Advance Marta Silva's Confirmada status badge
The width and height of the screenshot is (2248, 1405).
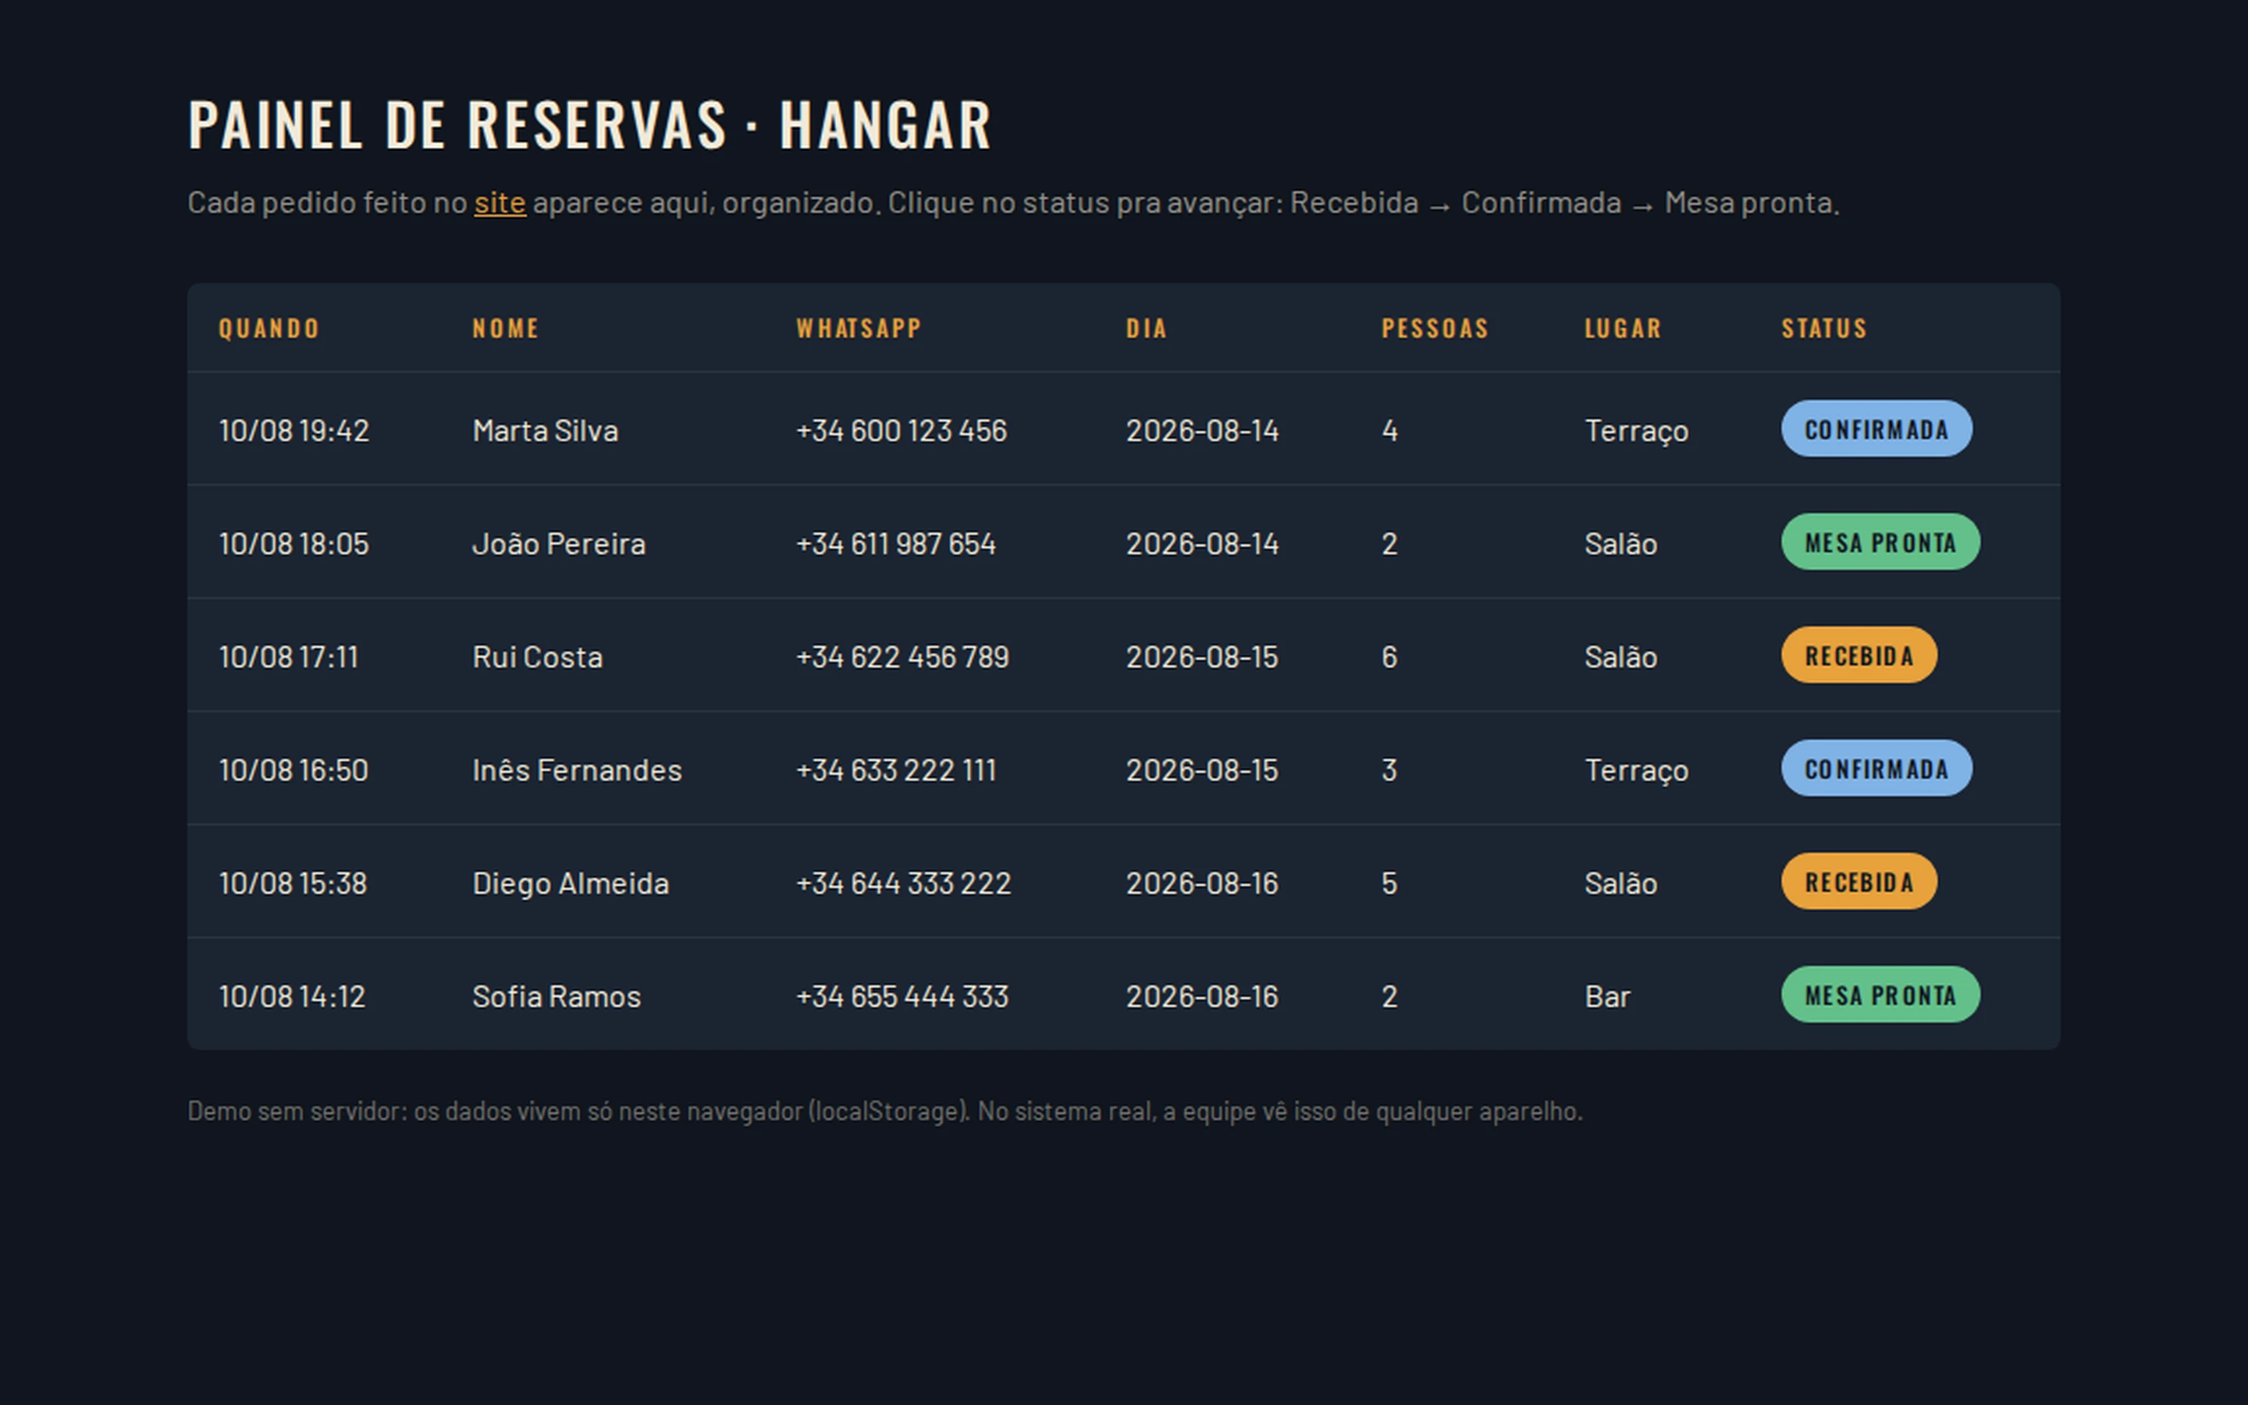tap(1876, 429)
